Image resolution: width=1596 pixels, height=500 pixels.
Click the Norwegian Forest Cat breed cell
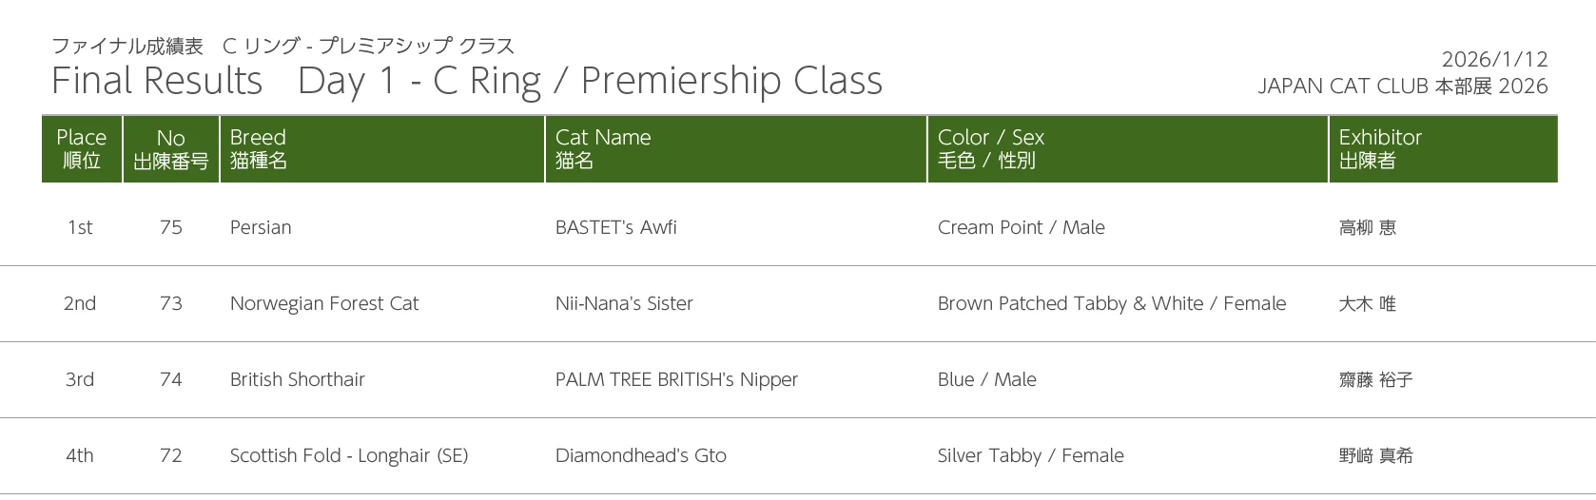(x=324, y=303)
